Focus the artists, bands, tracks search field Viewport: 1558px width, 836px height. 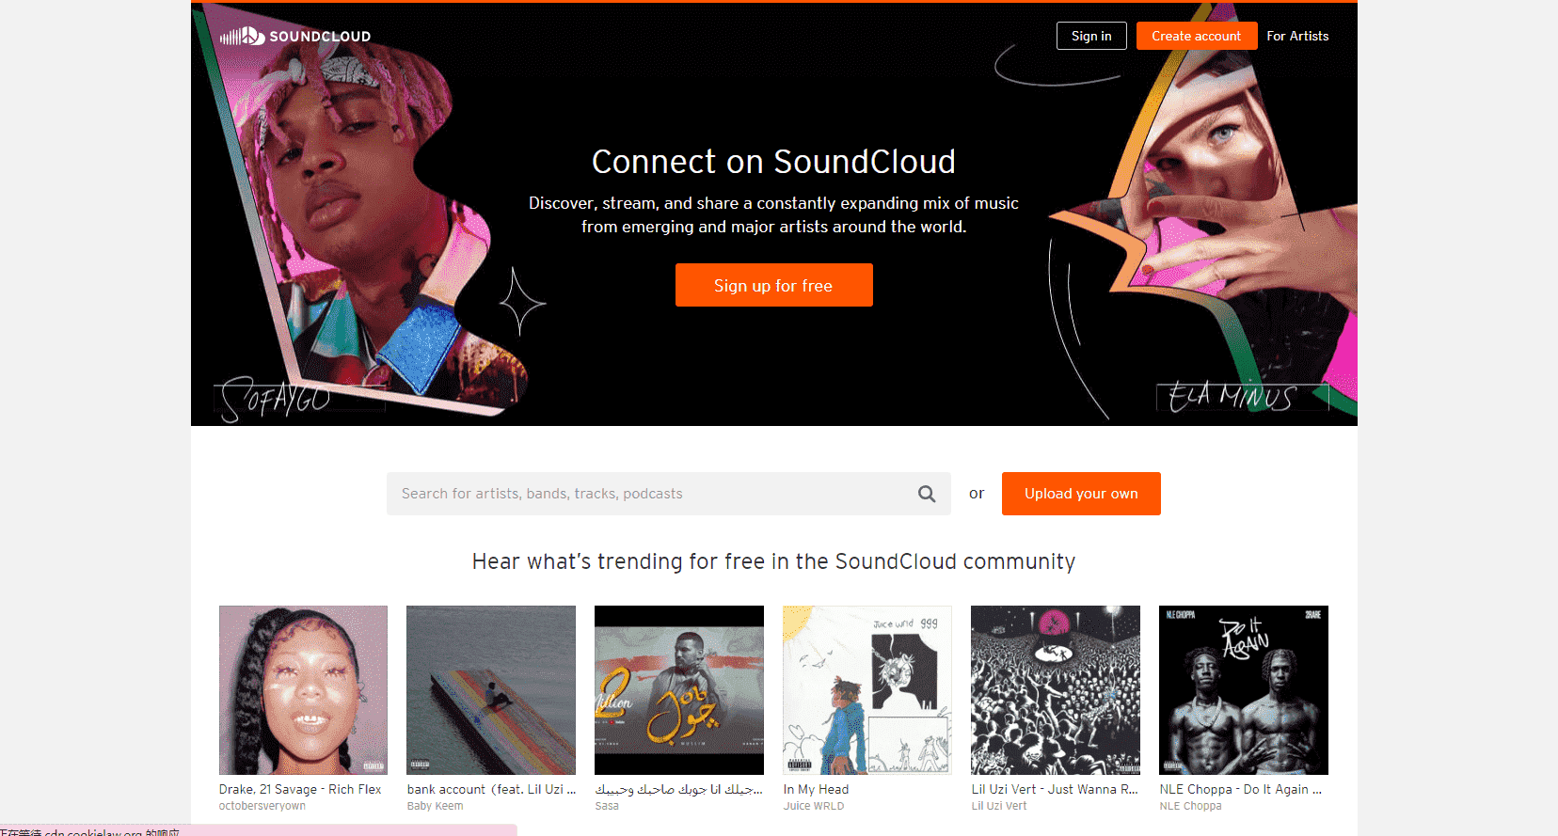point(649,494)
